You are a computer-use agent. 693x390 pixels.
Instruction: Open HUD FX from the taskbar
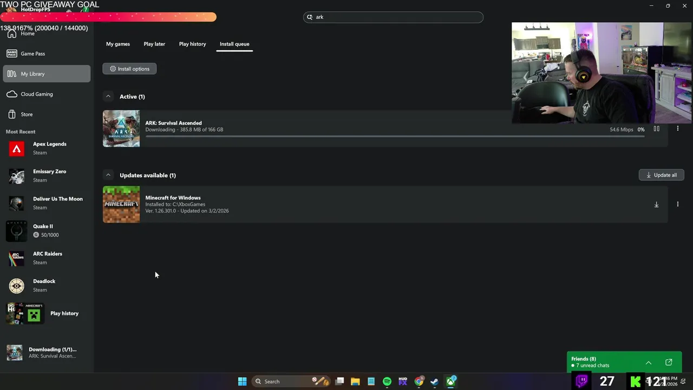coord(403,381)
